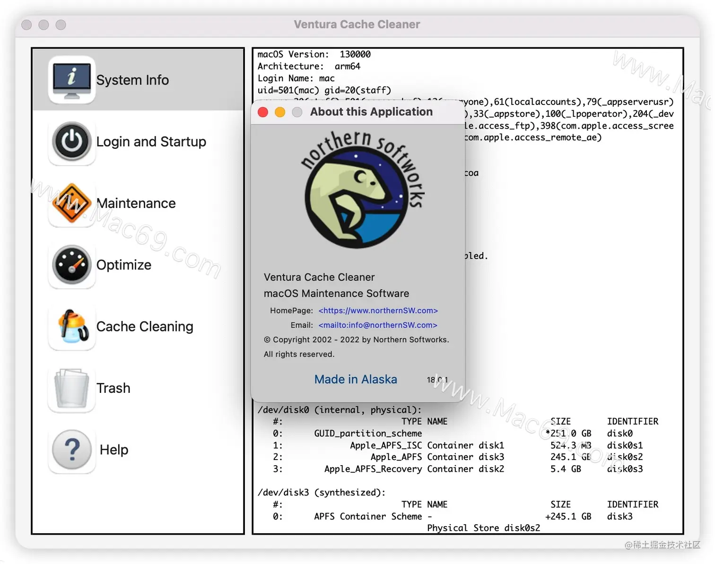This screenshot has width=715, height=564.
Task: Click the Northern Softworks polar bear logo
Action: click(x=362, y=190)
